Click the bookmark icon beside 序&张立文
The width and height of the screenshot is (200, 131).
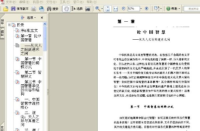pyautogui.click(x=17, y=30)
